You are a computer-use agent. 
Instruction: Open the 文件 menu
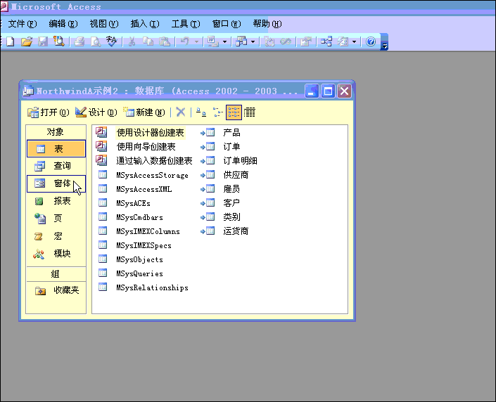coord(23,24)
